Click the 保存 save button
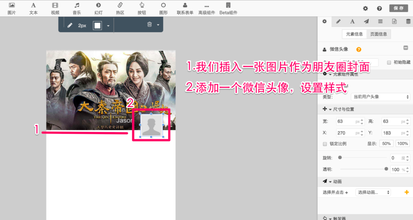Screen dimensions: 413x220 point(398,8)
